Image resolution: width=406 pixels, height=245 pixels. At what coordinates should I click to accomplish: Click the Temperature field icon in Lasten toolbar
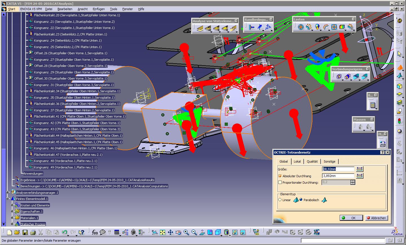(342, 27)
